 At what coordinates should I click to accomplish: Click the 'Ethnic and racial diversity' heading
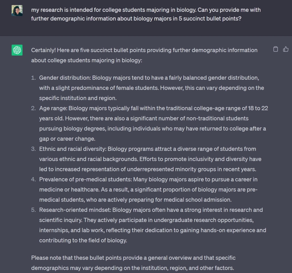tap(72, 149)
